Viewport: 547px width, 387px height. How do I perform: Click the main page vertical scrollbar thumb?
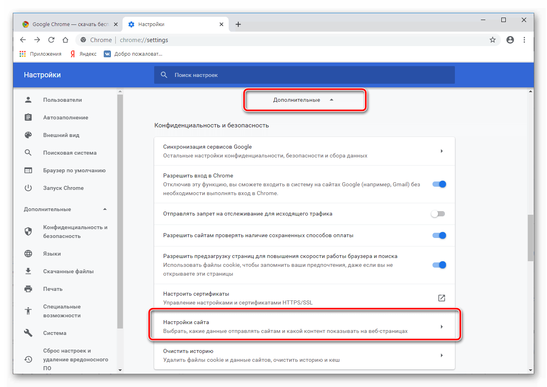(x=531, y=238)
